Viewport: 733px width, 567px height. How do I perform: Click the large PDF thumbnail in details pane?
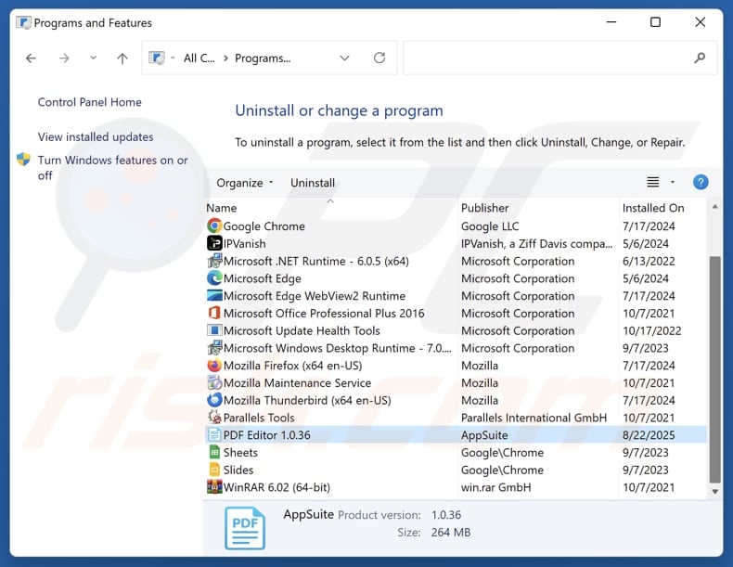pyautogui.click(x=245, y=528)
